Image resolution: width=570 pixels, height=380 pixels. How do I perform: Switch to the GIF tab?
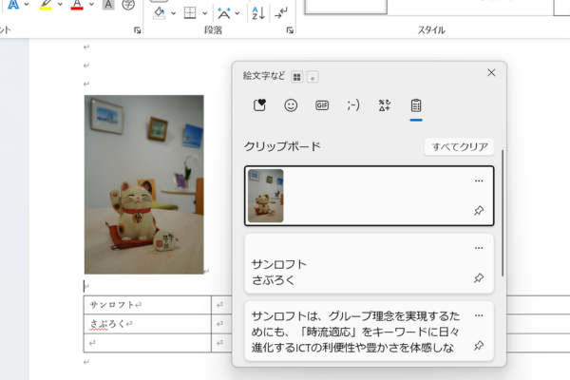(x=322, y=105)
